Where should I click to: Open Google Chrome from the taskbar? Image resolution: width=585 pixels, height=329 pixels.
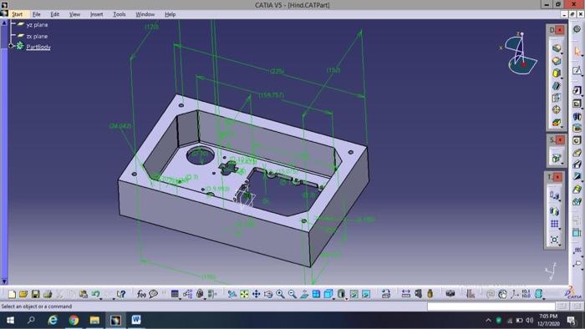[x=74, y=320]
